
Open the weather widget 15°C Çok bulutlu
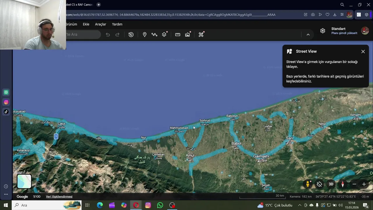point(275,205)
